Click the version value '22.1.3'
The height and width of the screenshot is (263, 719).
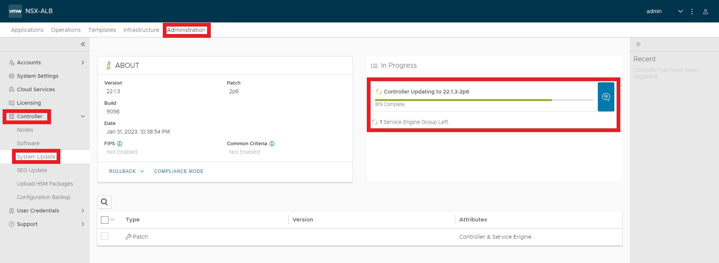point(113,91)
